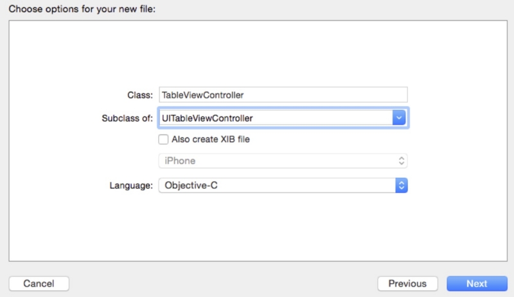Screen dimensions: 514x297
Task: Expand the Subclass of dropdown arrow
Action: tap(400, 118)
